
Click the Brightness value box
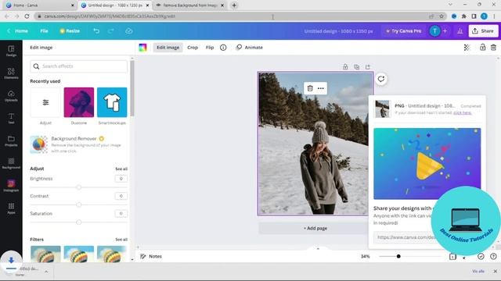[121, 179]
